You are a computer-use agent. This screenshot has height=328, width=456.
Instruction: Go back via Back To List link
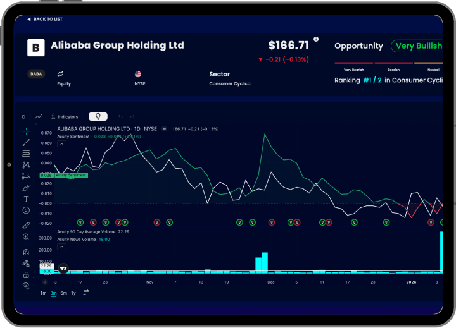[x=44, y=20]
